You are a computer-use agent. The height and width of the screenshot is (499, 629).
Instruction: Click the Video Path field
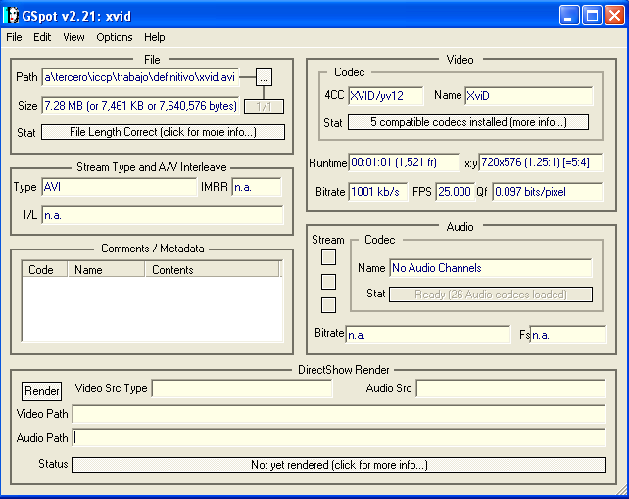click(x=339, y=414)
